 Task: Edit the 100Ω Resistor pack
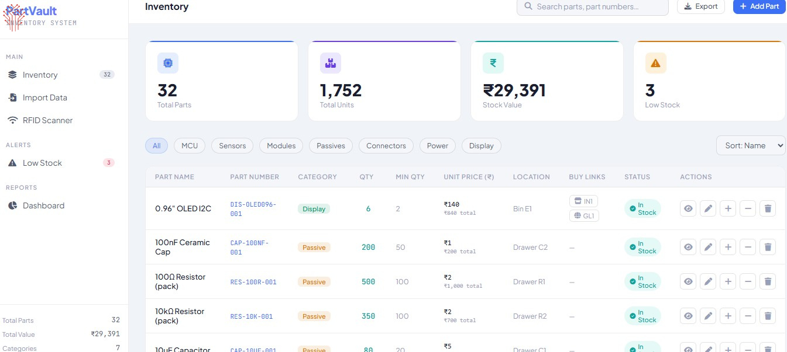pyautogui.click(x=708, y=281)
